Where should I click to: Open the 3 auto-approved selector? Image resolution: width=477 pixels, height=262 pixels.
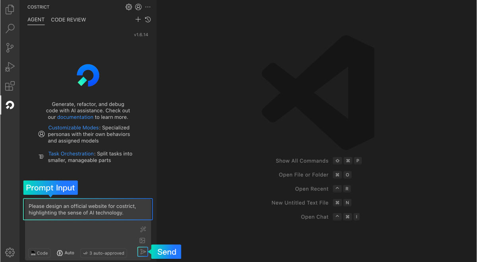tap(103, 253)
